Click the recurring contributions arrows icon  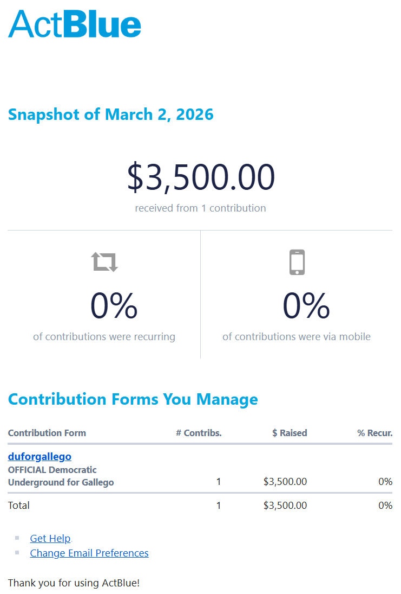[104, 262]
